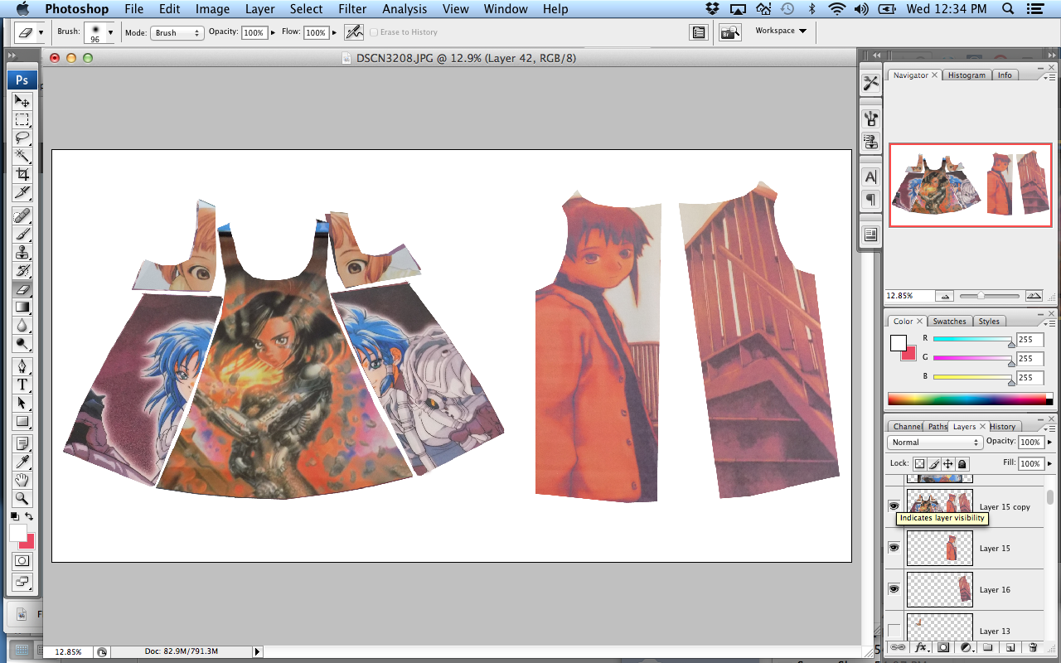Click the toolbox foreground color swatch
Viewport: 1061px width, 663px height.
pos(17,533)
